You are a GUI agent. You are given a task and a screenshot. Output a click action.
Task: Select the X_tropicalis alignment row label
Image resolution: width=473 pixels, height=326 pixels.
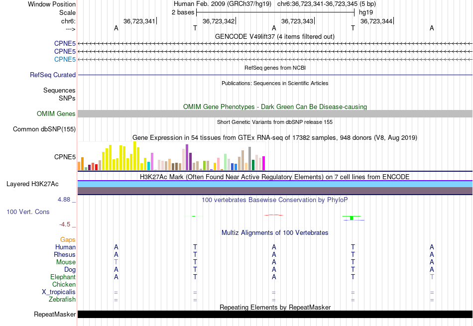tap(59, 292)
